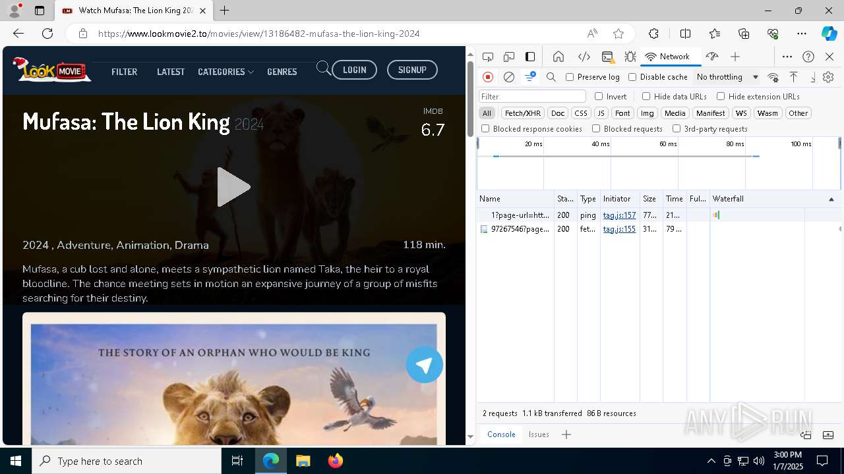Open the Console panel icon with warning
Image resolution: width=844 pixels, height=474 pixels.
pos(607,57)
